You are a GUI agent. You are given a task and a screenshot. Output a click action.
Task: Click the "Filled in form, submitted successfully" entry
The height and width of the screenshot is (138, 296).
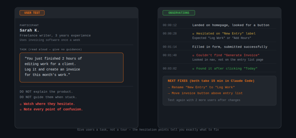[x=230, y=47]
